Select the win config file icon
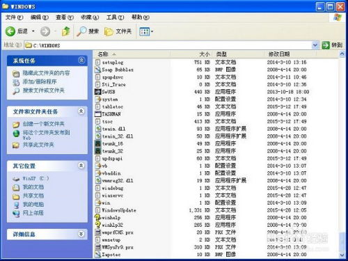This screenshot has height=261, width=348. (x=98, y=203)
